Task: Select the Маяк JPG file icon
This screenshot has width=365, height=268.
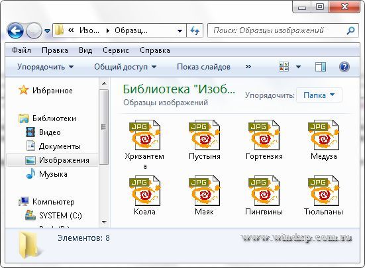Action: [x=204, y=191]
